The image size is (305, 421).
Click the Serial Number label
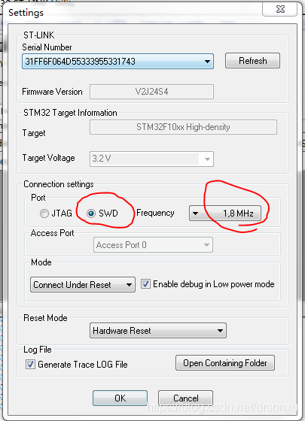47,47
